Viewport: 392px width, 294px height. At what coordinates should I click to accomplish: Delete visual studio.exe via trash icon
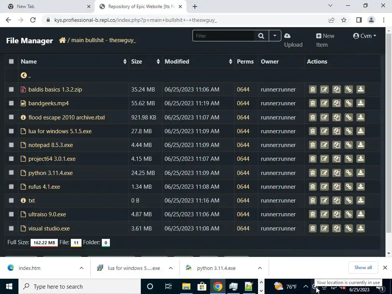[x=312, y=228]
